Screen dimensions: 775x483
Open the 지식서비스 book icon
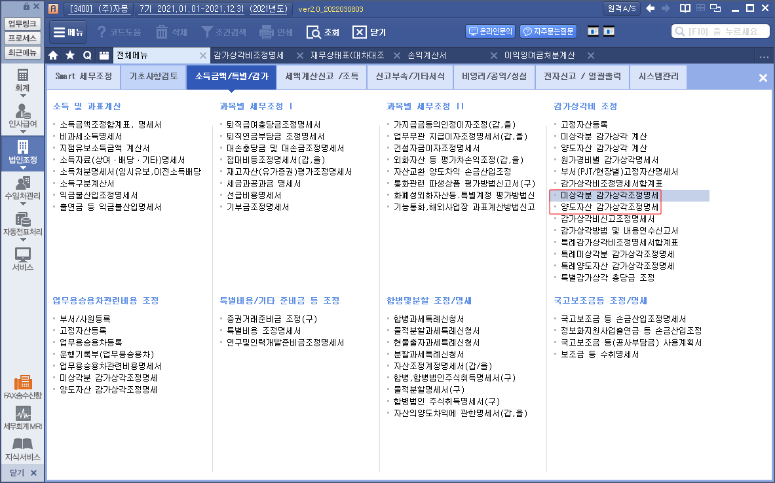tap(22, 449)
